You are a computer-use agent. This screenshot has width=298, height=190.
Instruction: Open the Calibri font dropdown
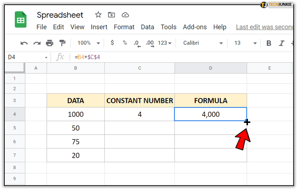(203, 43)
